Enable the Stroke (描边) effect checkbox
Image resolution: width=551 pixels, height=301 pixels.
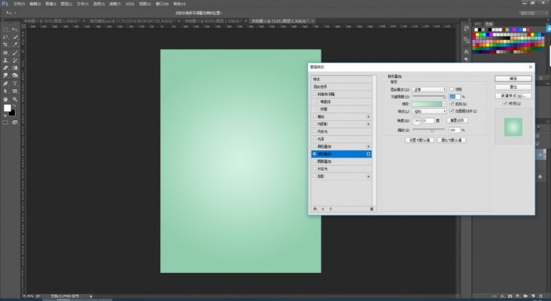pyautogui.click(x=314, y=116)
